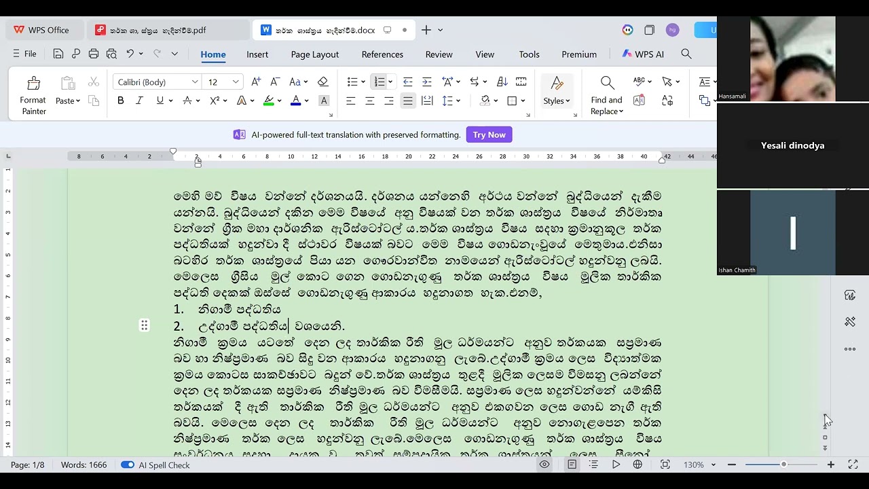Click the play/reading mode icon in status bar

pyautogui.click(x=616, y=465)
